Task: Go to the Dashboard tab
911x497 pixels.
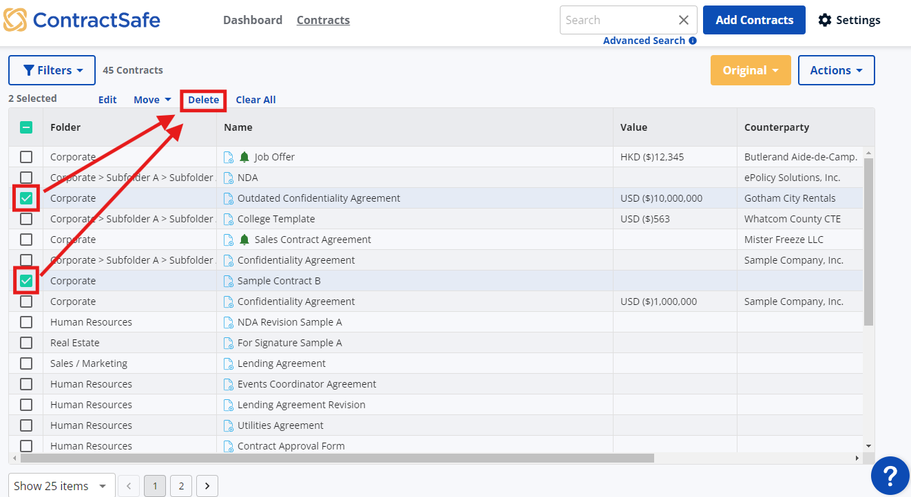Action: (x=253, y=20)
